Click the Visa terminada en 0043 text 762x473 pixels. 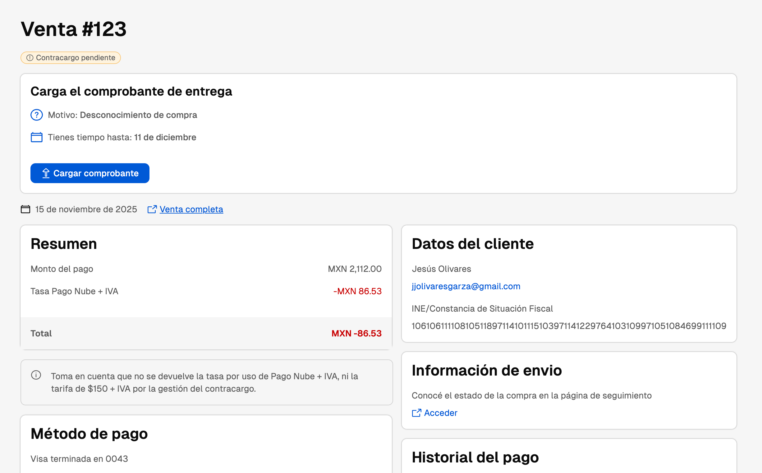tap(79, 459)
